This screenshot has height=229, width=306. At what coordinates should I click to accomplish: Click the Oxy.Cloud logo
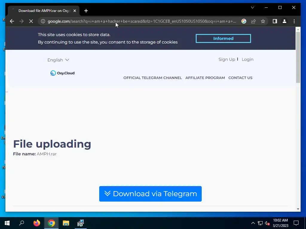coord(62,73)
